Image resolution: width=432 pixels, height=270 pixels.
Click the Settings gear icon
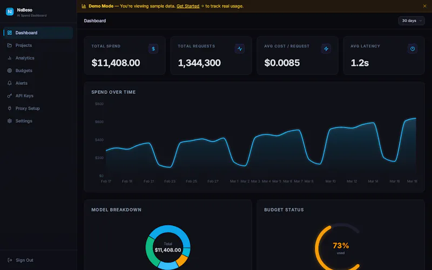click(10, 121)
